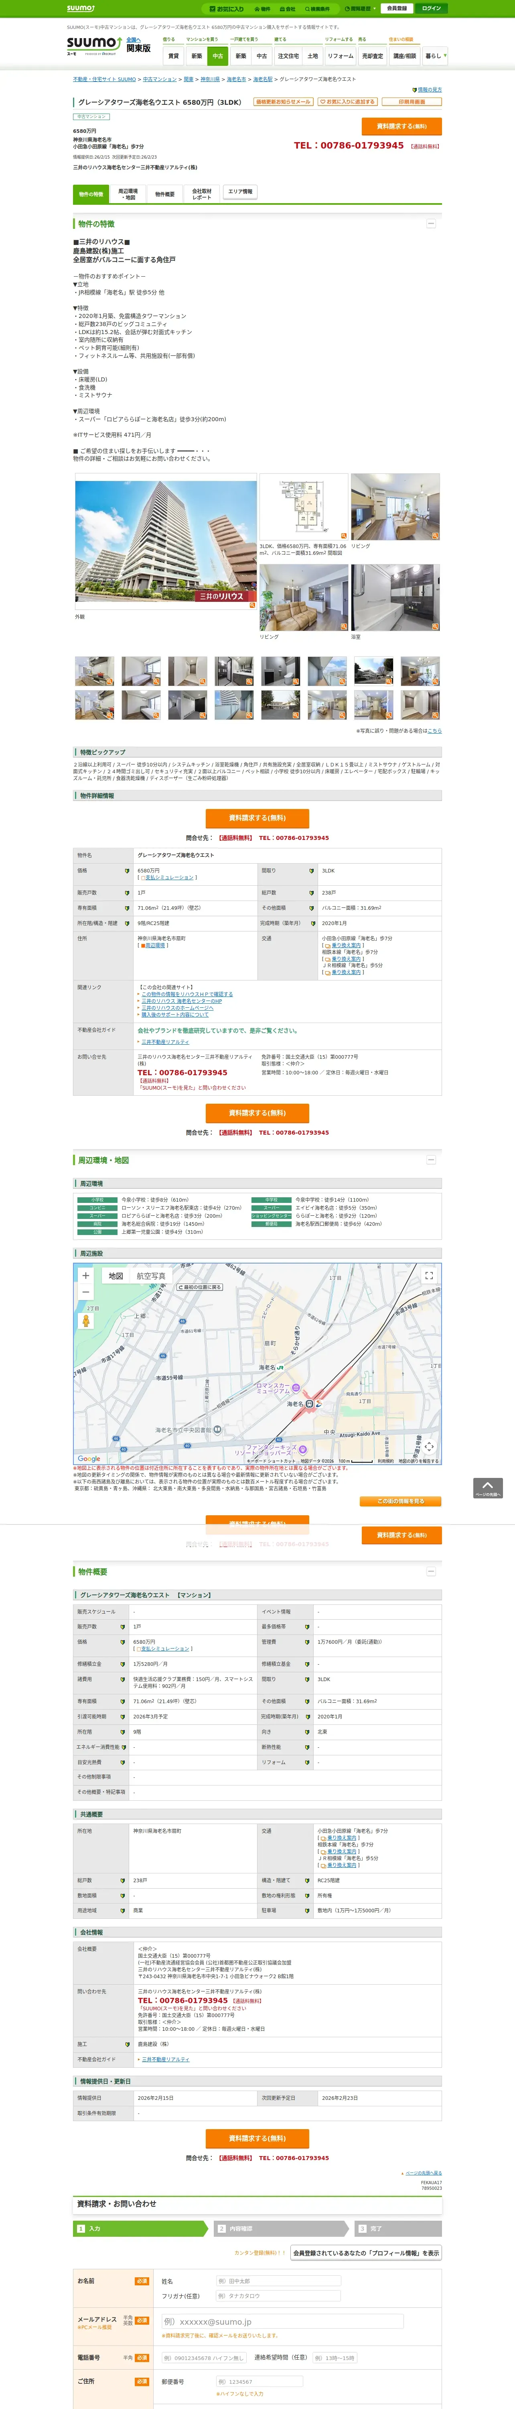Jump to top with ページの先頭へ button
The width and height of the screenshot is (515, 2409).
coord(488,1488)
